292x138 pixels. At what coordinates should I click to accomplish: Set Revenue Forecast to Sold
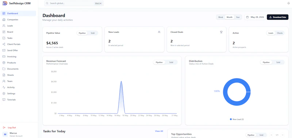click(x=171, y=62)
